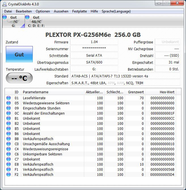This screenshot has width=186, height=190.
Task: Click the greyed APM feature text
Action: click(x=111, y=83)
